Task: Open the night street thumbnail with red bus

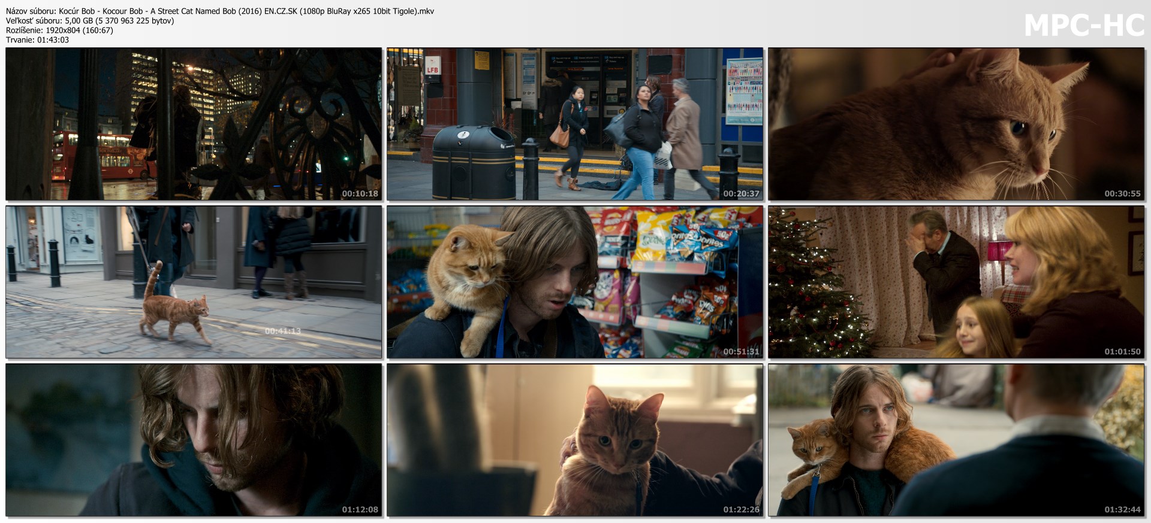Action: coord(193,124)
